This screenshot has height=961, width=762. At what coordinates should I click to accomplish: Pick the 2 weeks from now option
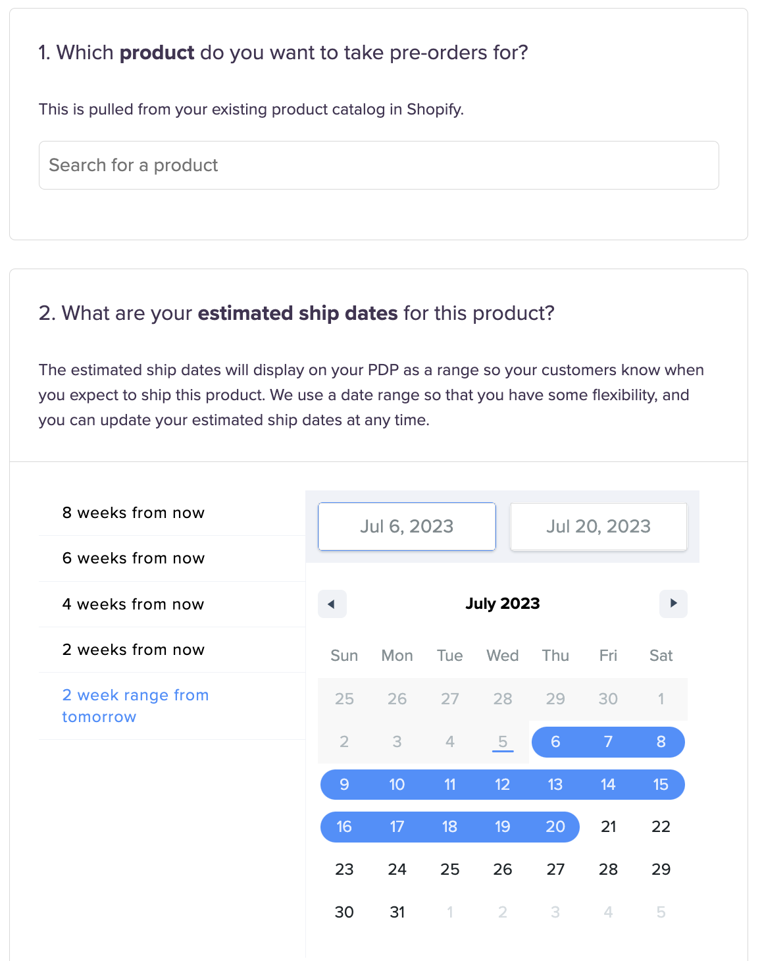click(x=134, y=650)
